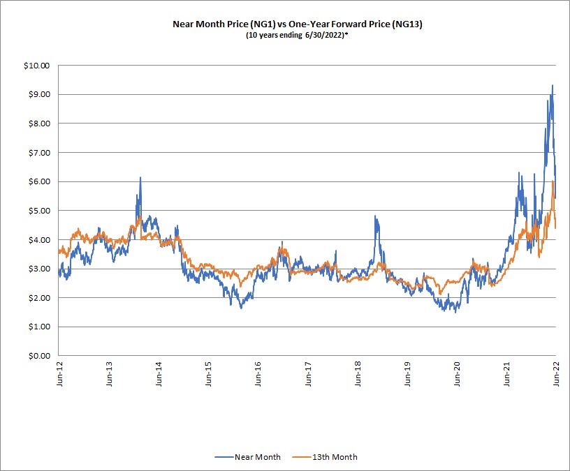Select the $7.00 y-axis label
Screen dimensions: 570x471
point(39,153)
